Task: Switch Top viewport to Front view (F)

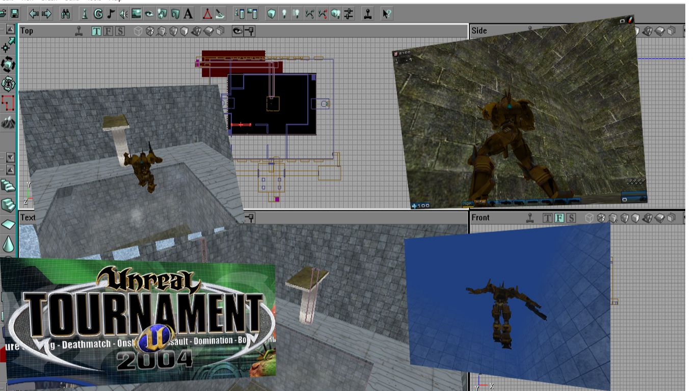Action: [108, 31]
